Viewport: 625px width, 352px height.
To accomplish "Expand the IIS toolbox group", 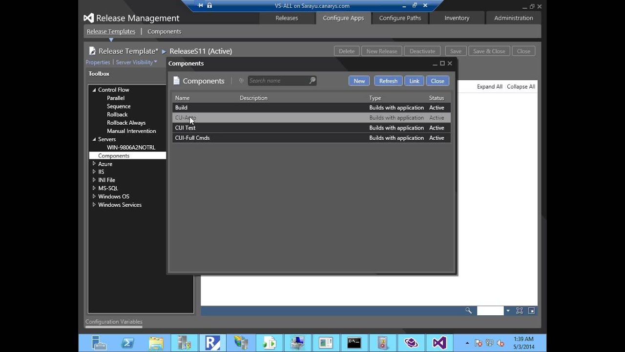I will coord(94,172).
